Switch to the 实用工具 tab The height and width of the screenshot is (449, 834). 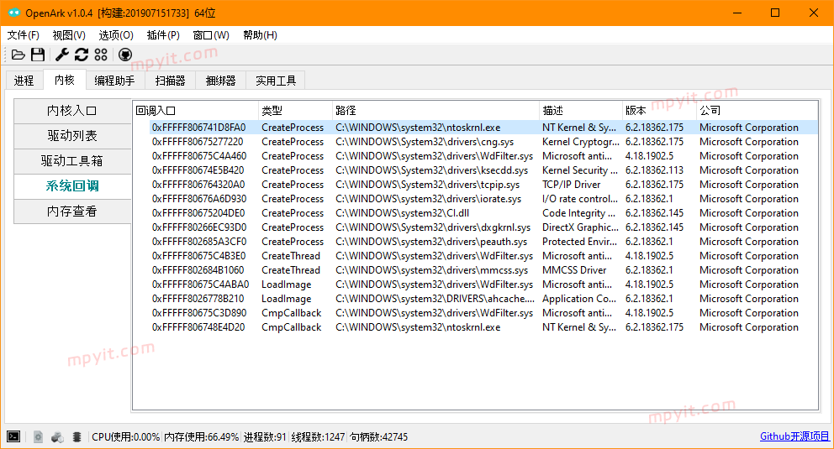(276, 81)
